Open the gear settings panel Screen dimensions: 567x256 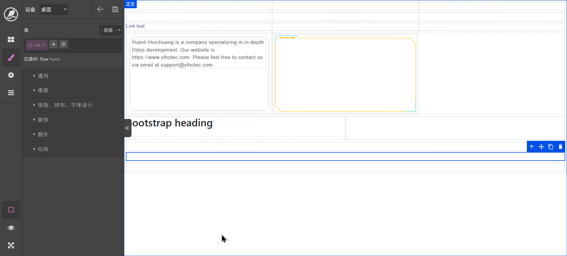[11, 75]
